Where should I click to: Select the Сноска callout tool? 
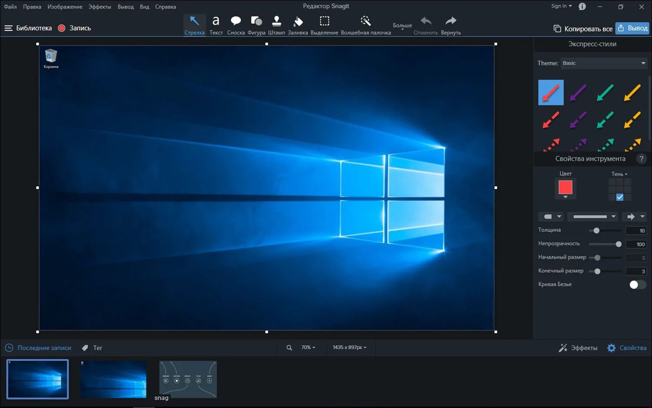coord(236,25)
